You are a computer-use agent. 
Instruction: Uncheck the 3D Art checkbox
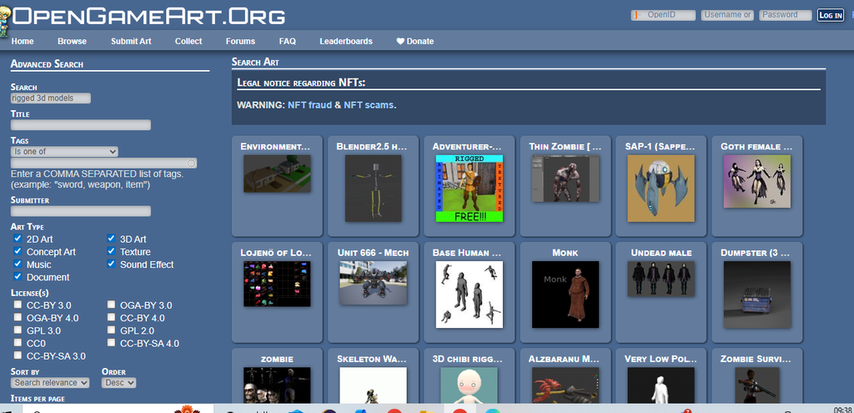tap(111, 239)
